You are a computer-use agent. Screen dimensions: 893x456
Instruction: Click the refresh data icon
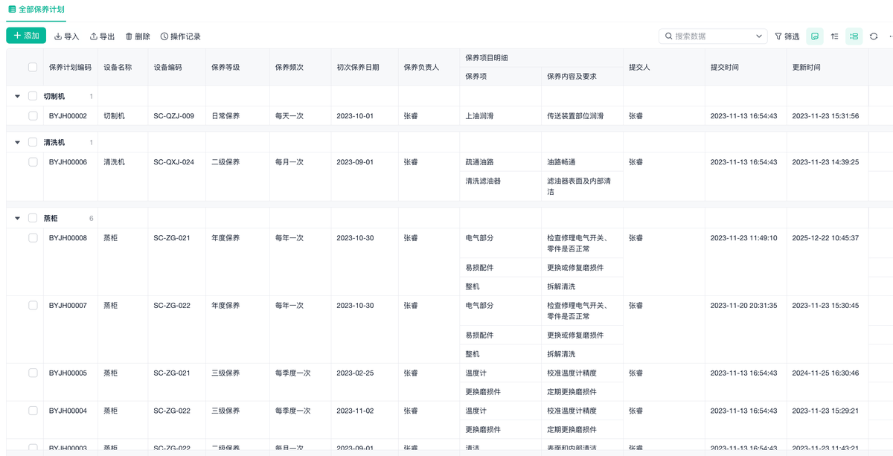point(874,36)
